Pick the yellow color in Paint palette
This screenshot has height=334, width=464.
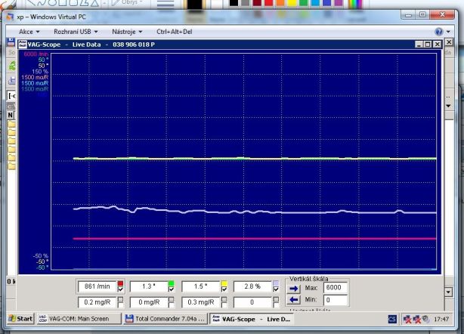point(292,3)
